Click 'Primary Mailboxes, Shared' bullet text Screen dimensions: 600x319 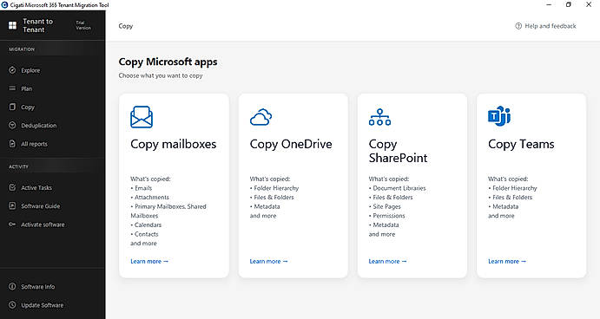(x=170, y=206)
